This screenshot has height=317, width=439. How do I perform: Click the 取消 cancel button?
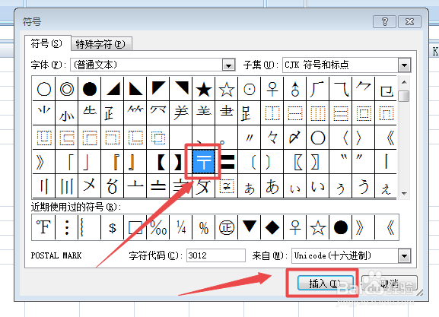pos(390,283)
